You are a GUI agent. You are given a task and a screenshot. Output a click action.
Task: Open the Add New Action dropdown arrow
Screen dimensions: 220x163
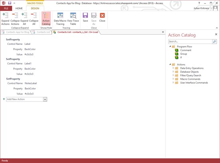click(x=45, y=99)
